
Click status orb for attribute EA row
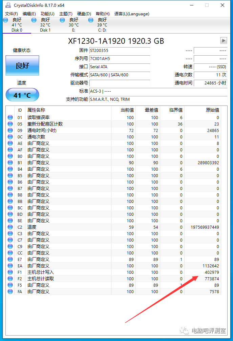click(x=10, y=266)
